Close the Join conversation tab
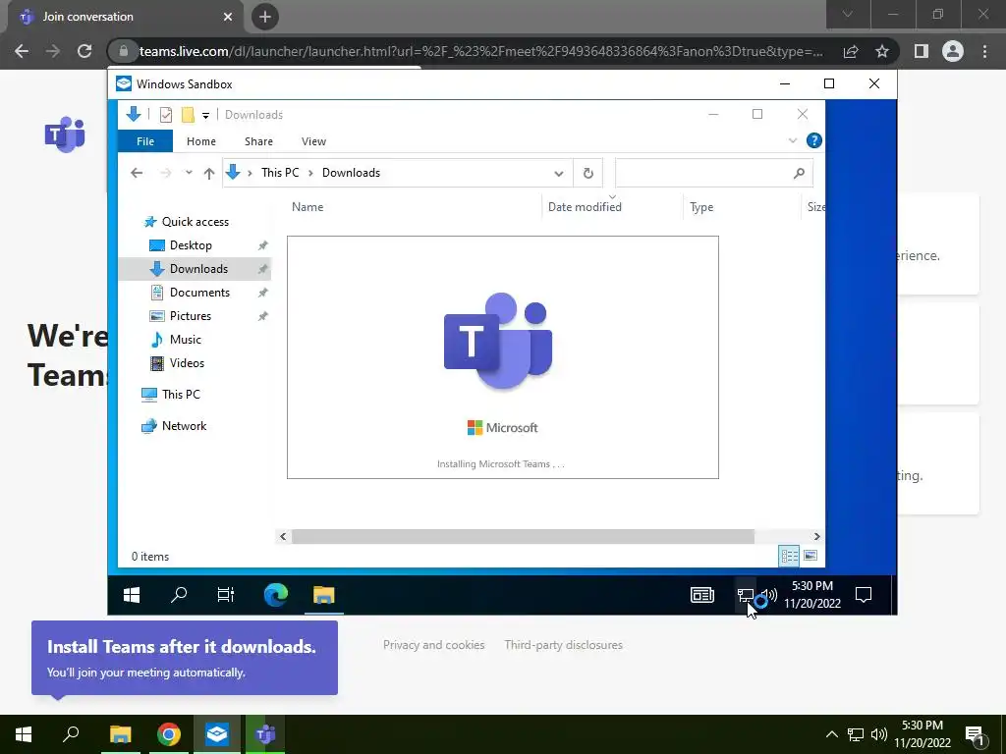1006x754 pixels. coord(228,17)
